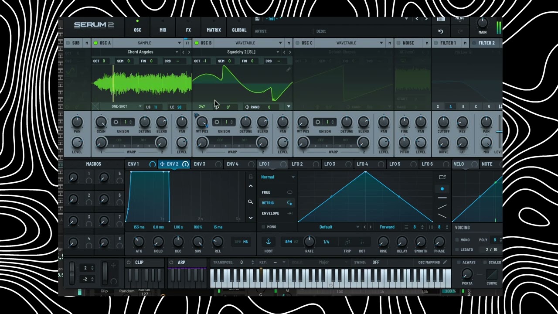558x314 pixels.
Task: Click the down chevron in ENV zoom controls
Action: [x=250, y=218]
